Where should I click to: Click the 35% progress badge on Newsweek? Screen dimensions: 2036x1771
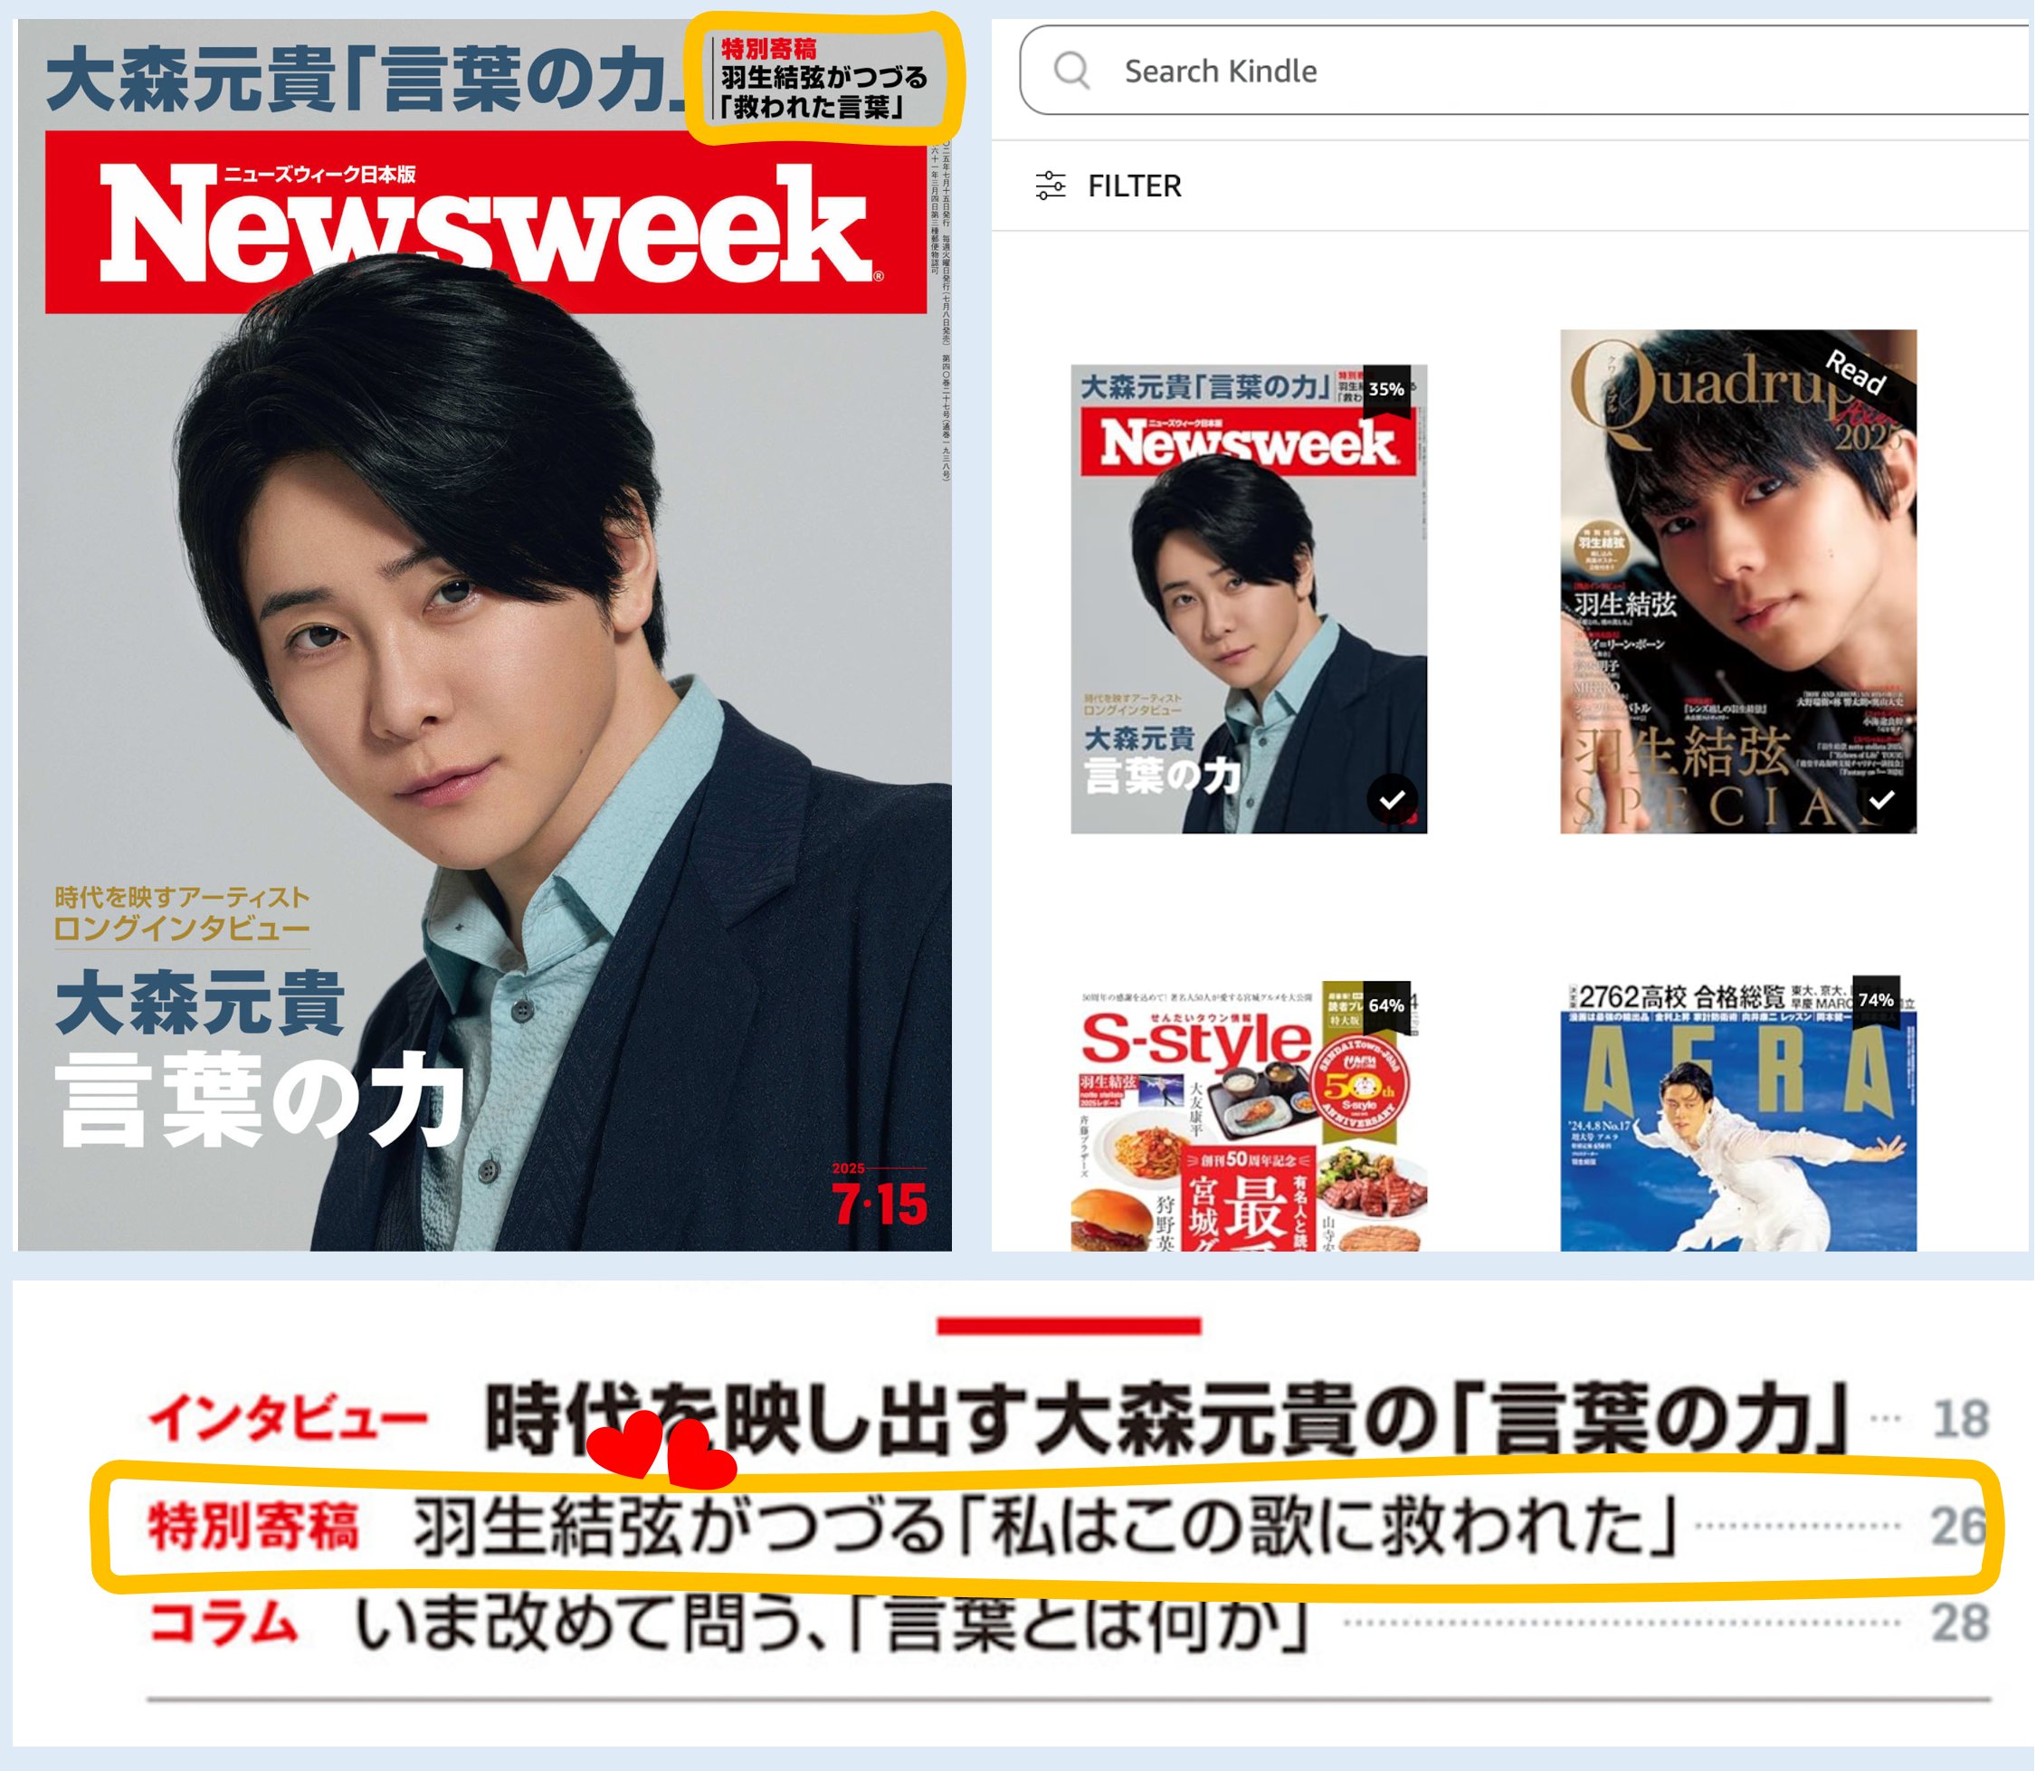(1386, 389)
